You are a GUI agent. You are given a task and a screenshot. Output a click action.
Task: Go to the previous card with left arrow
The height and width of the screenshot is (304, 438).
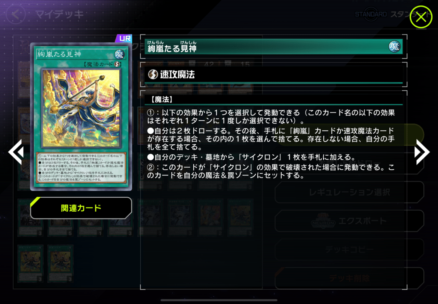[15, 152]
